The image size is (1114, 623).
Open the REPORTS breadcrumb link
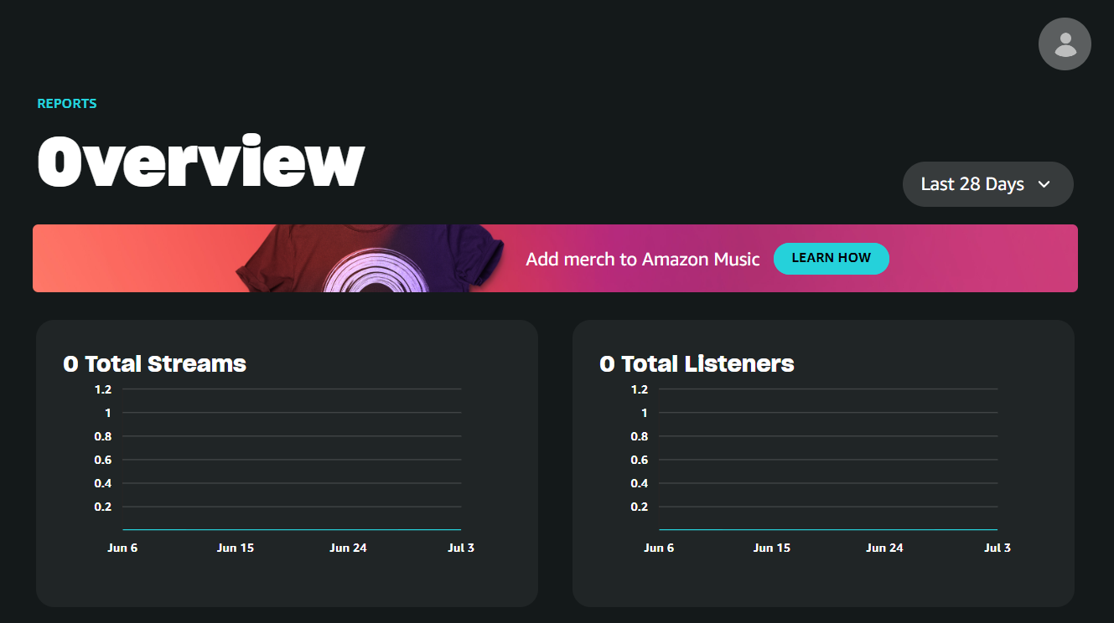(67, 104)
